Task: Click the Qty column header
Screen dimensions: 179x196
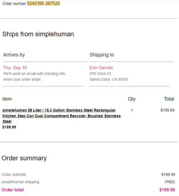Action: pos(132,99)
